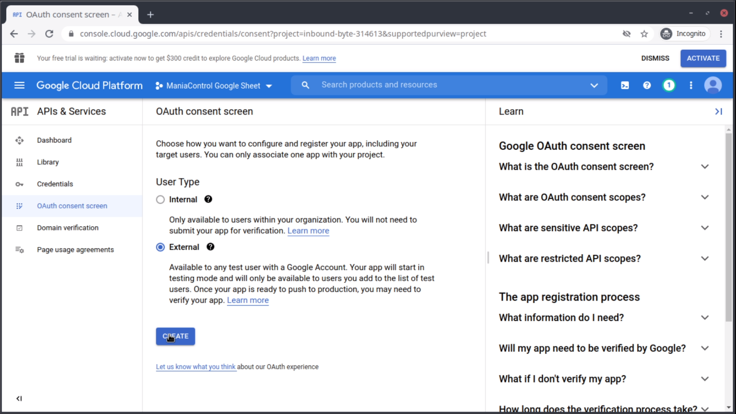This screenshot has width=736, height=414.
Task: Open ManiaControl Google Sheet project selector
Action: point(214,86)
